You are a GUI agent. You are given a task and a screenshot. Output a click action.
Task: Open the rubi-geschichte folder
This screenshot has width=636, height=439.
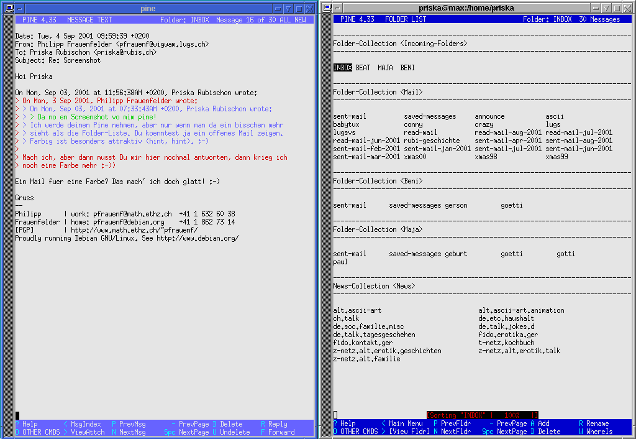pos(432,141)
